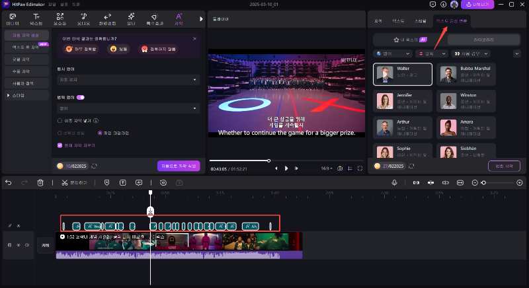Split the clip with the scissors tool

tap(74, 182)
